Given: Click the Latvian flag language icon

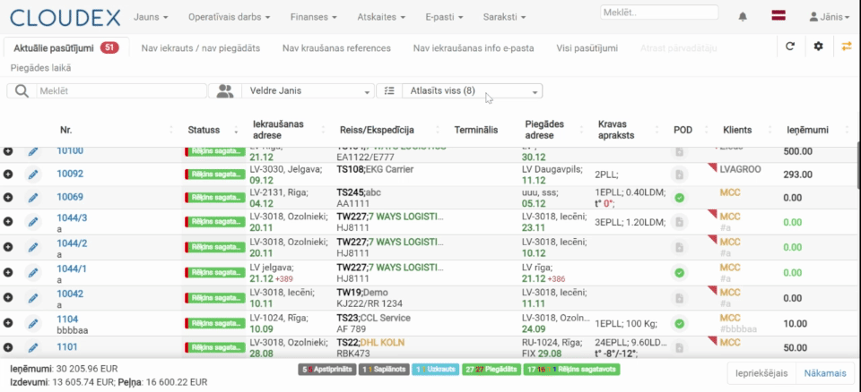Looking at the screenshot, I should tap(778, 16).
